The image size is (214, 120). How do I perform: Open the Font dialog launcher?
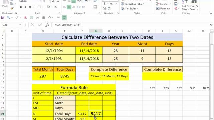coord(60,13)
